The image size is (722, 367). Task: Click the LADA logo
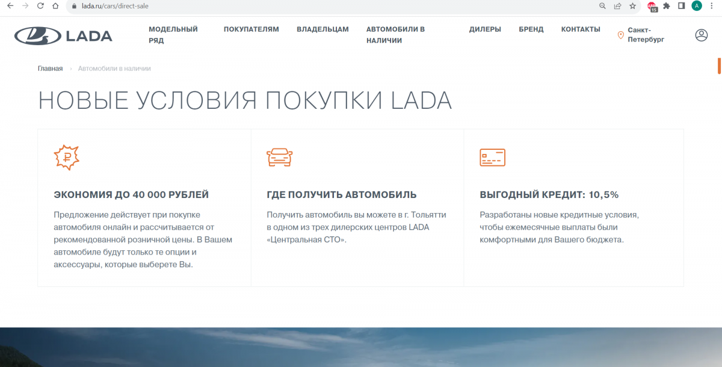point(63,35)
